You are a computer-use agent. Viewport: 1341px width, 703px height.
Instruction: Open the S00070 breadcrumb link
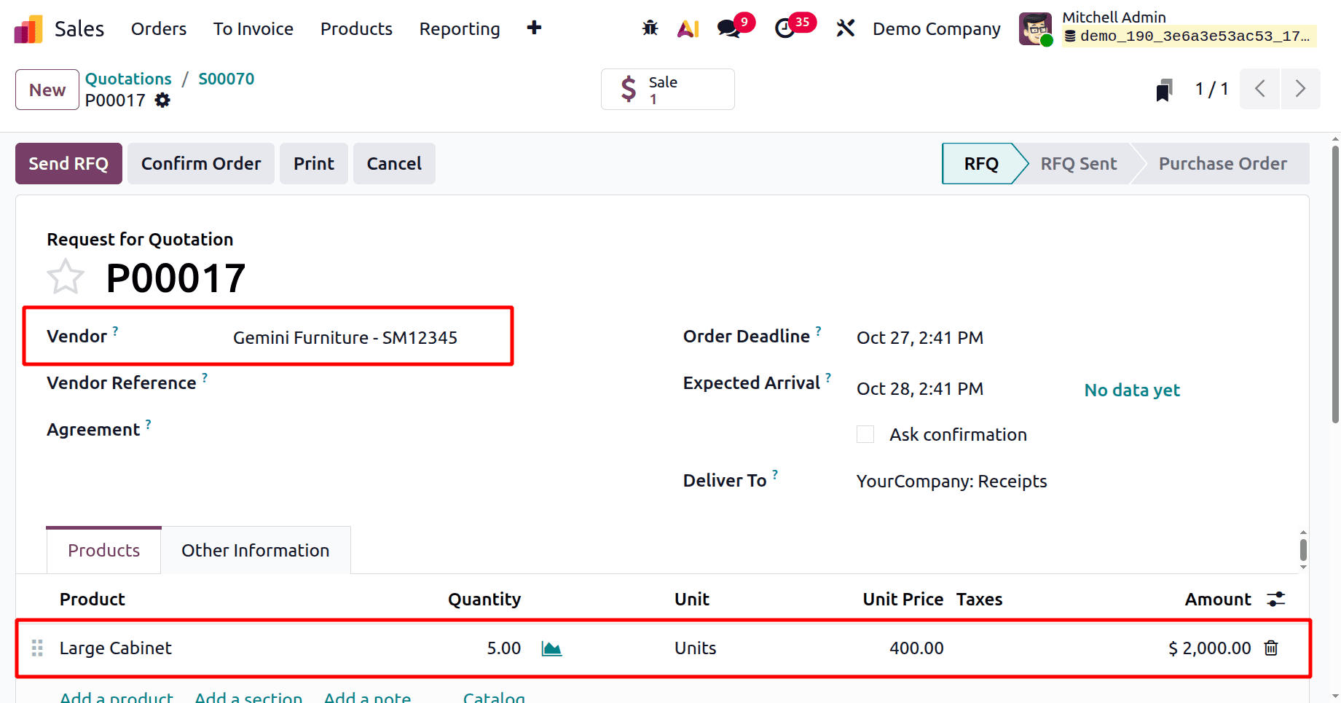[226, 79]
